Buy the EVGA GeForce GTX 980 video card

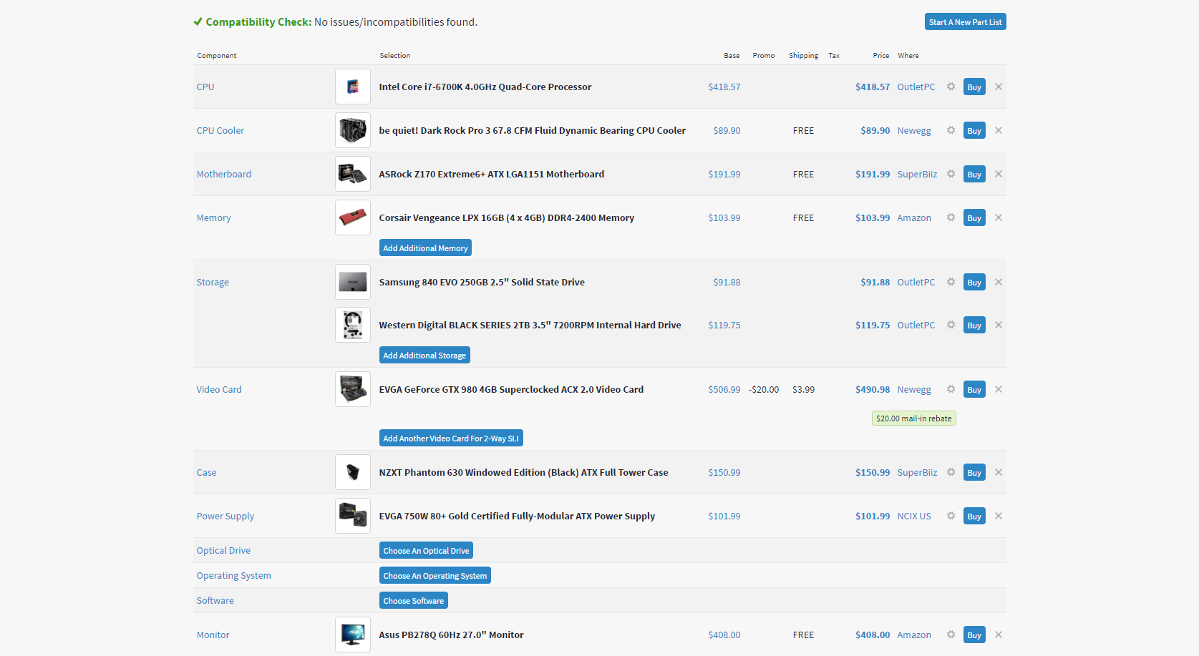(974, 389)
